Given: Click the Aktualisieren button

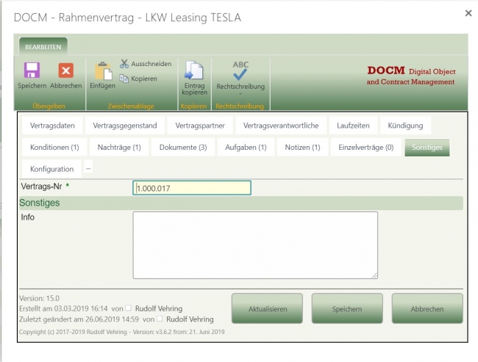Looking at the screenshot, I should 268,308.
